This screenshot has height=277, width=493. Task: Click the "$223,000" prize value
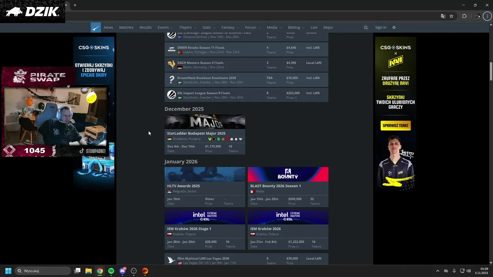[293, 93]
